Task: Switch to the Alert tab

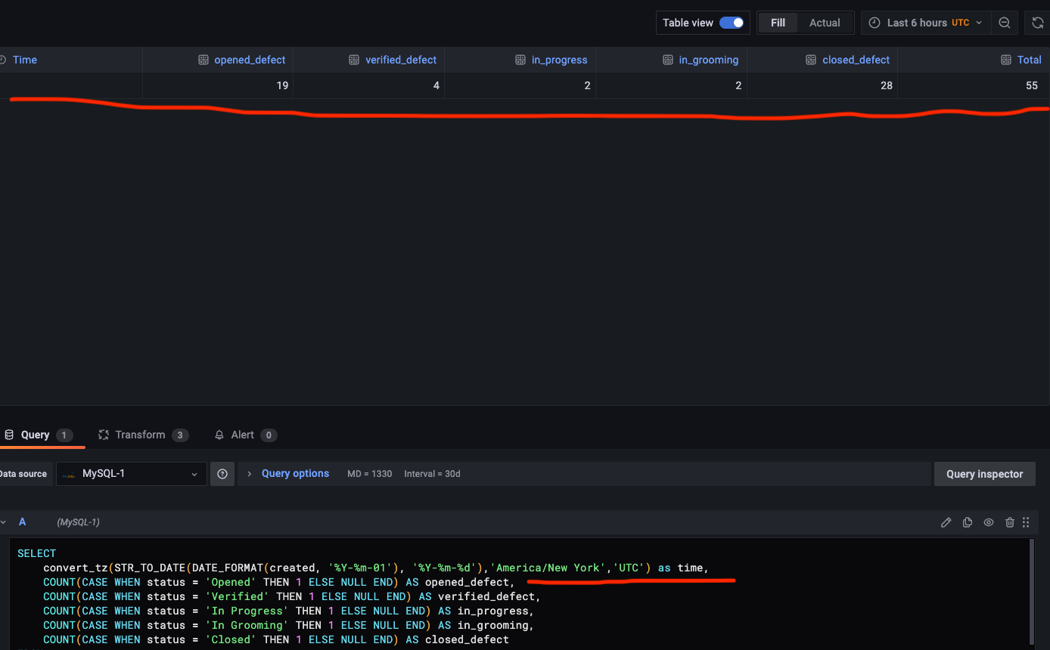Action: pos(245,435)
